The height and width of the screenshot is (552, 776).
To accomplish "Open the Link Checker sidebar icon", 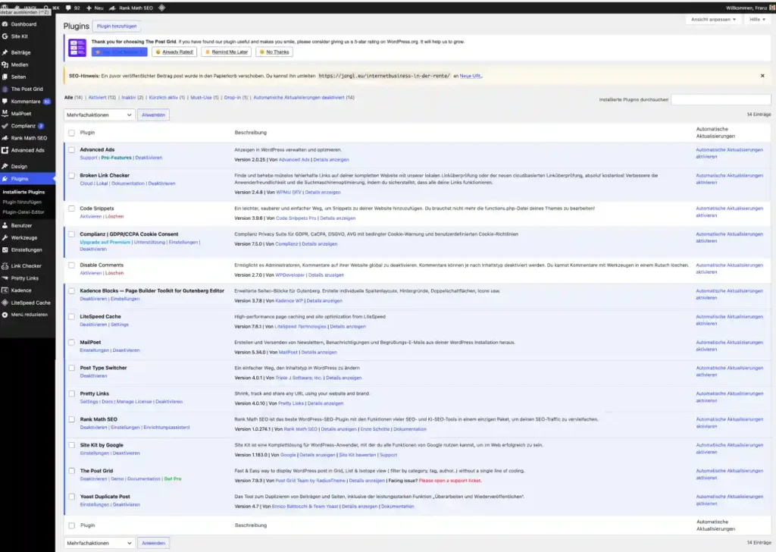I will [x=5, y=266].
